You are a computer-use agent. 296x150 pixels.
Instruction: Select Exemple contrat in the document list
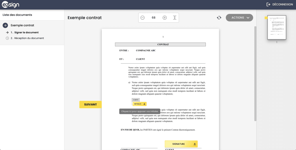22,25
